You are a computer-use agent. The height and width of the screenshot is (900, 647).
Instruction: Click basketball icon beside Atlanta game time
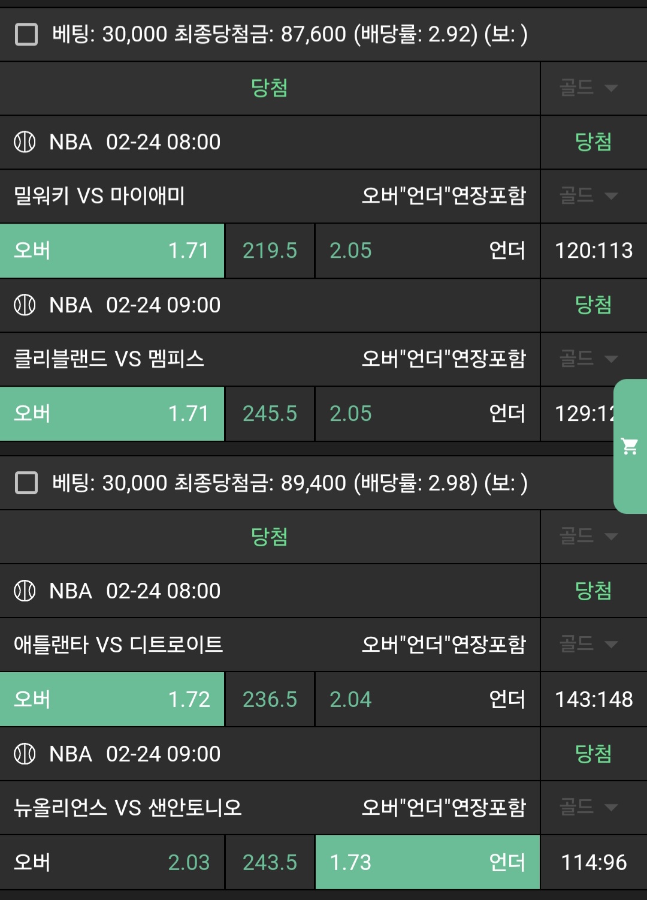(x=25, y=591)
